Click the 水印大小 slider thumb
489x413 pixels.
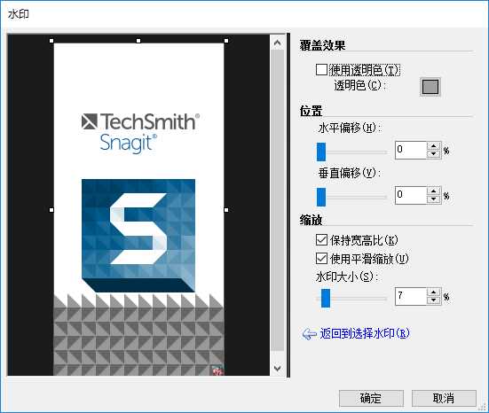tap(326, 298)
